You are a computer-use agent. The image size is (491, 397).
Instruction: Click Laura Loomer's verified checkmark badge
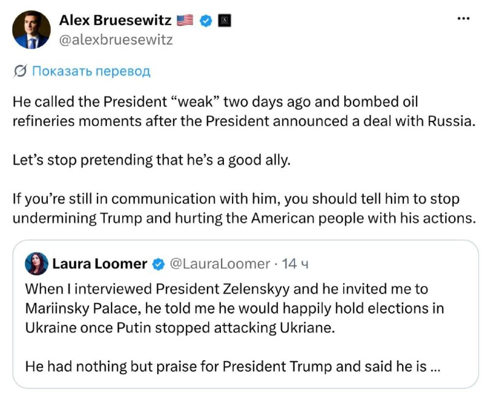158,264
